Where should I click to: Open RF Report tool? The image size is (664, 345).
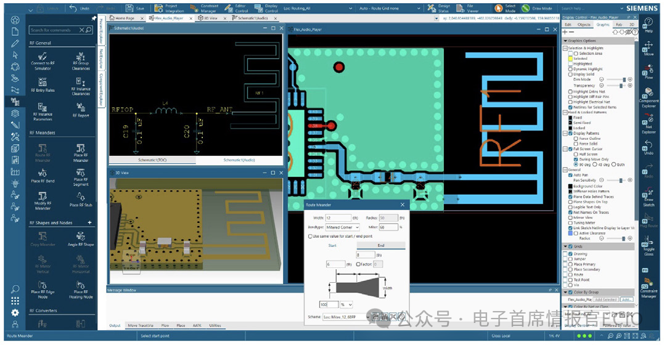pyautogui.click(x=81, y=110)
